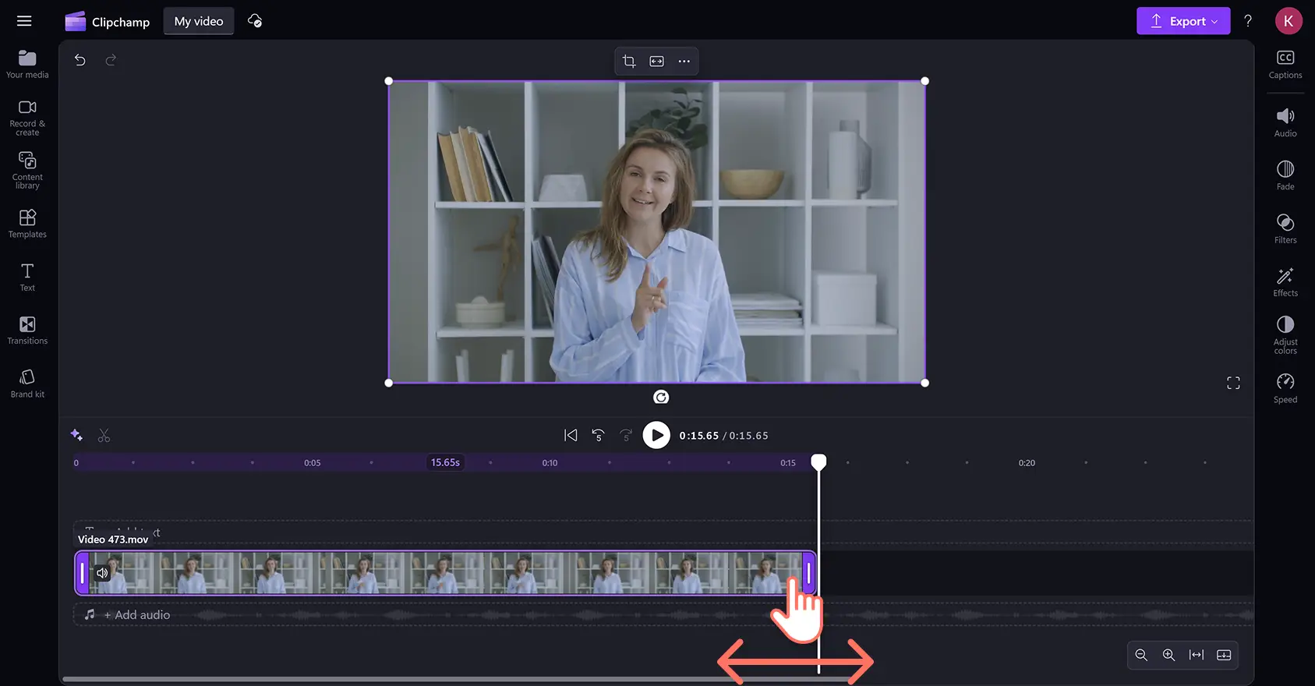Collapse the timeline panel
1315x686 pixels.
point(1224,655)
